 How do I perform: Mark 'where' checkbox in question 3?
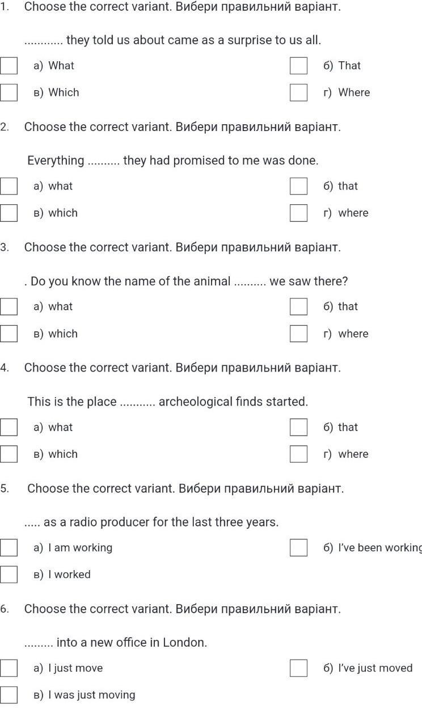tap(298, 334)
